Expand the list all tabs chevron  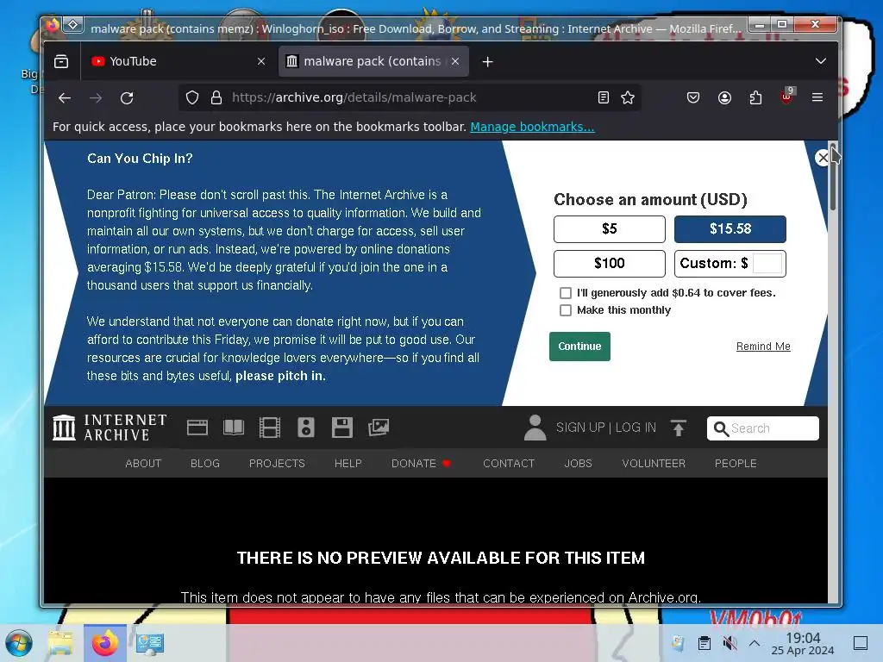(821, 61)
